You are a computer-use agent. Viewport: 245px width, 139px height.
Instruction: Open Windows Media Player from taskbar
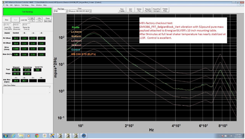click(29, 136)
